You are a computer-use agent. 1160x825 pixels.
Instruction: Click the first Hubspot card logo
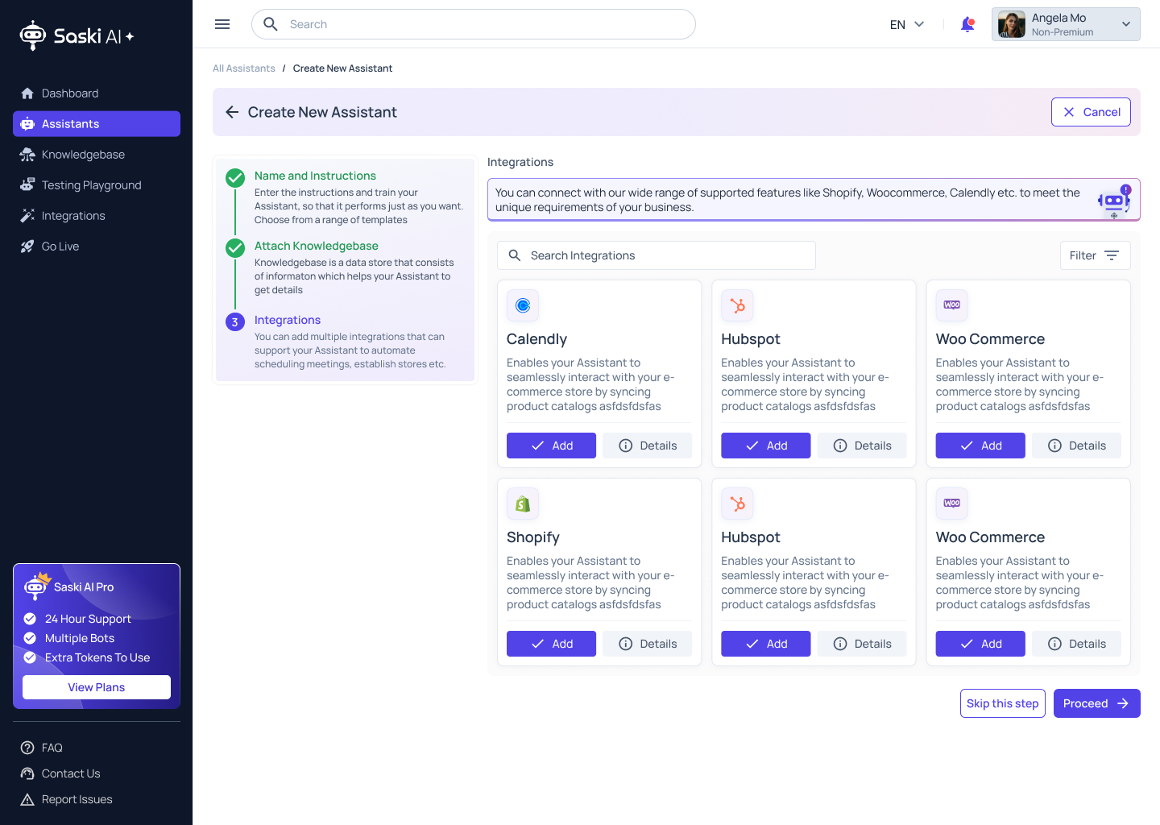point(737,305)
